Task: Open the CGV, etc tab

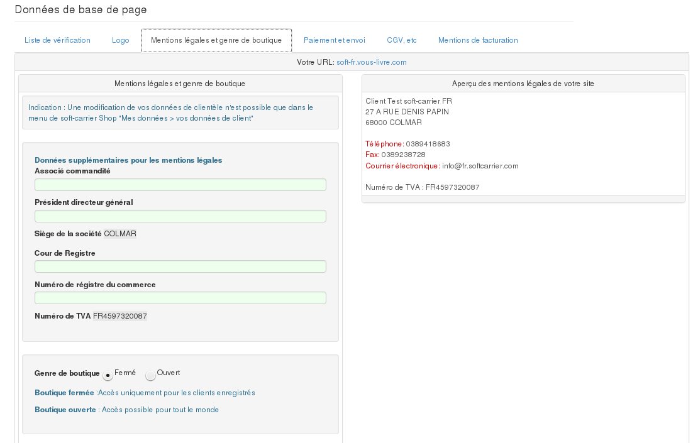Action: (401, 40)
